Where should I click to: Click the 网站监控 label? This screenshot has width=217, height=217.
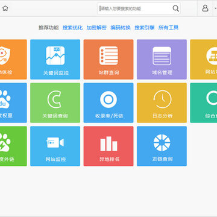click(x=55, y=159)
